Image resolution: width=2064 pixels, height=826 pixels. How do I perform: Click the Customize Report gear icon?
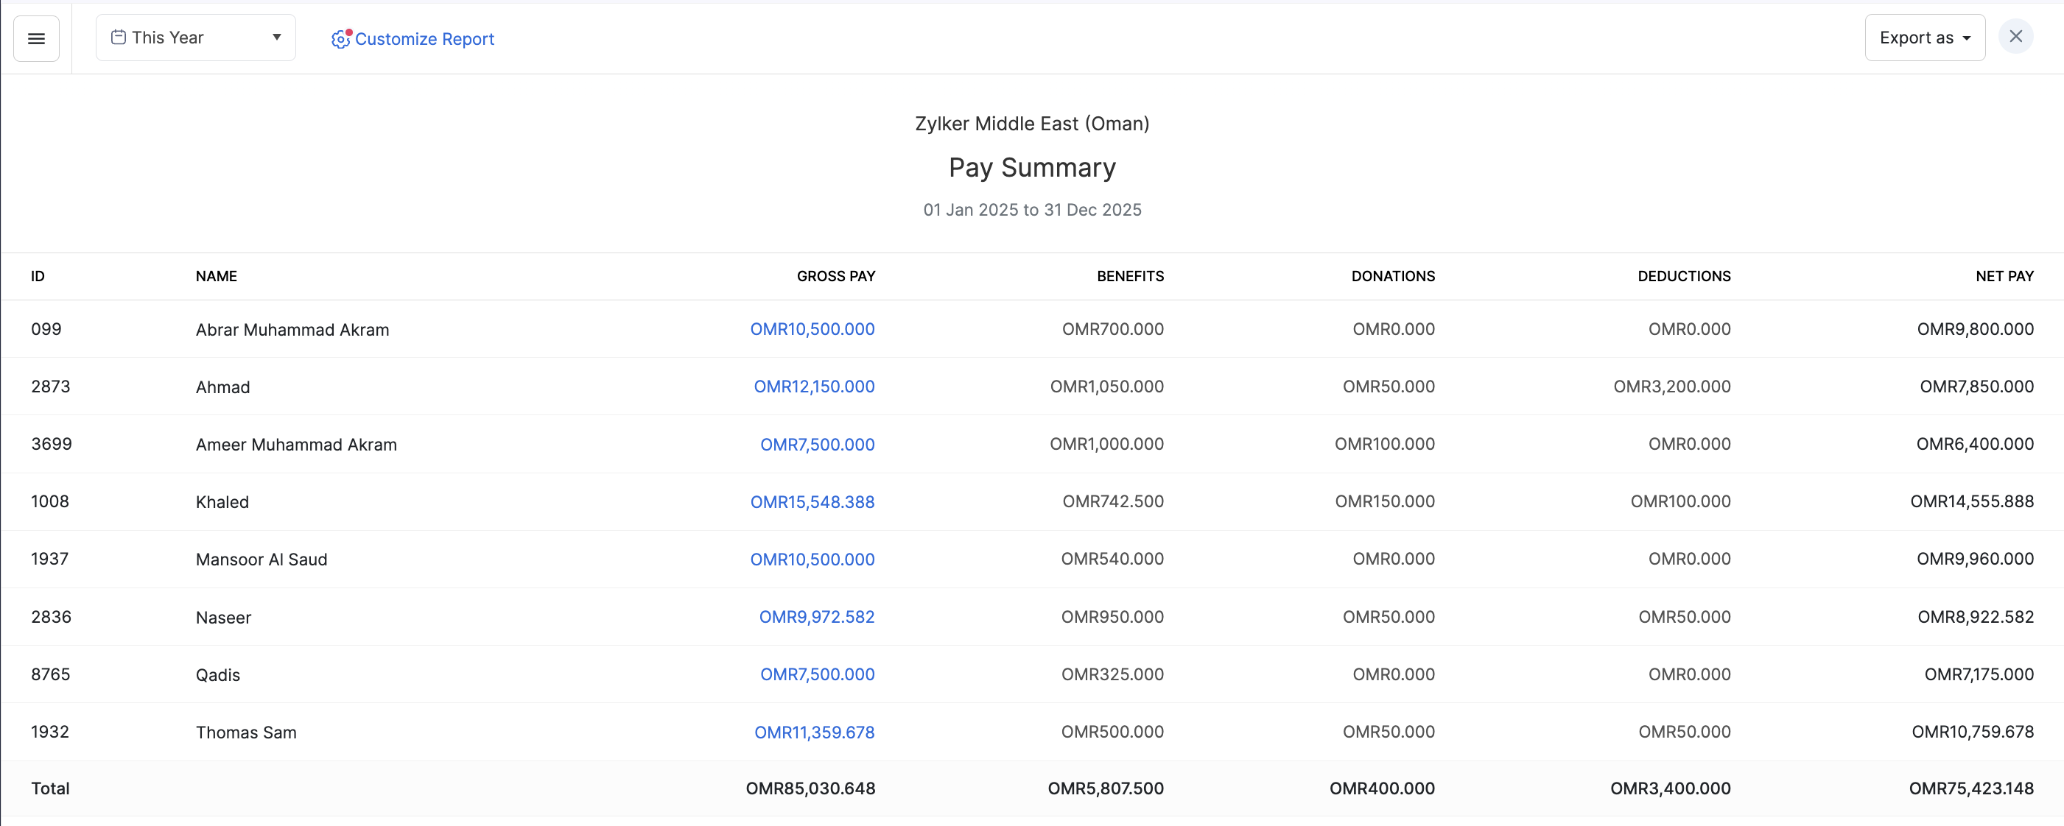(x=340, y=38)
